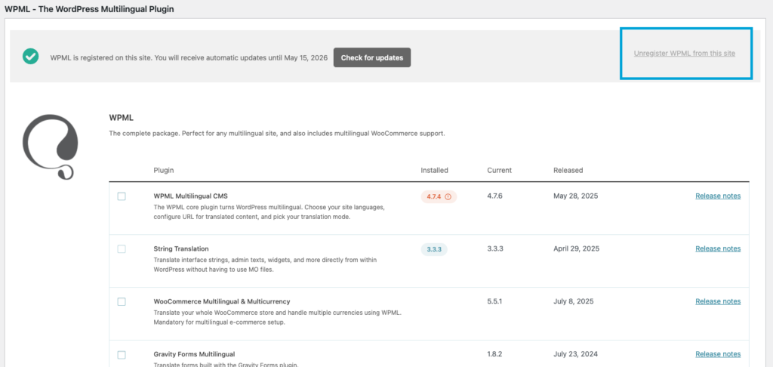Click the green registration checkmark icon
Screen dimensions: 773x367
point(30,57)
